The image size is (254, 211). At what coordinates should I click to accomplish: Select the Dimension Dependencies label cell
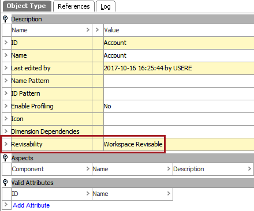(51, 131)
